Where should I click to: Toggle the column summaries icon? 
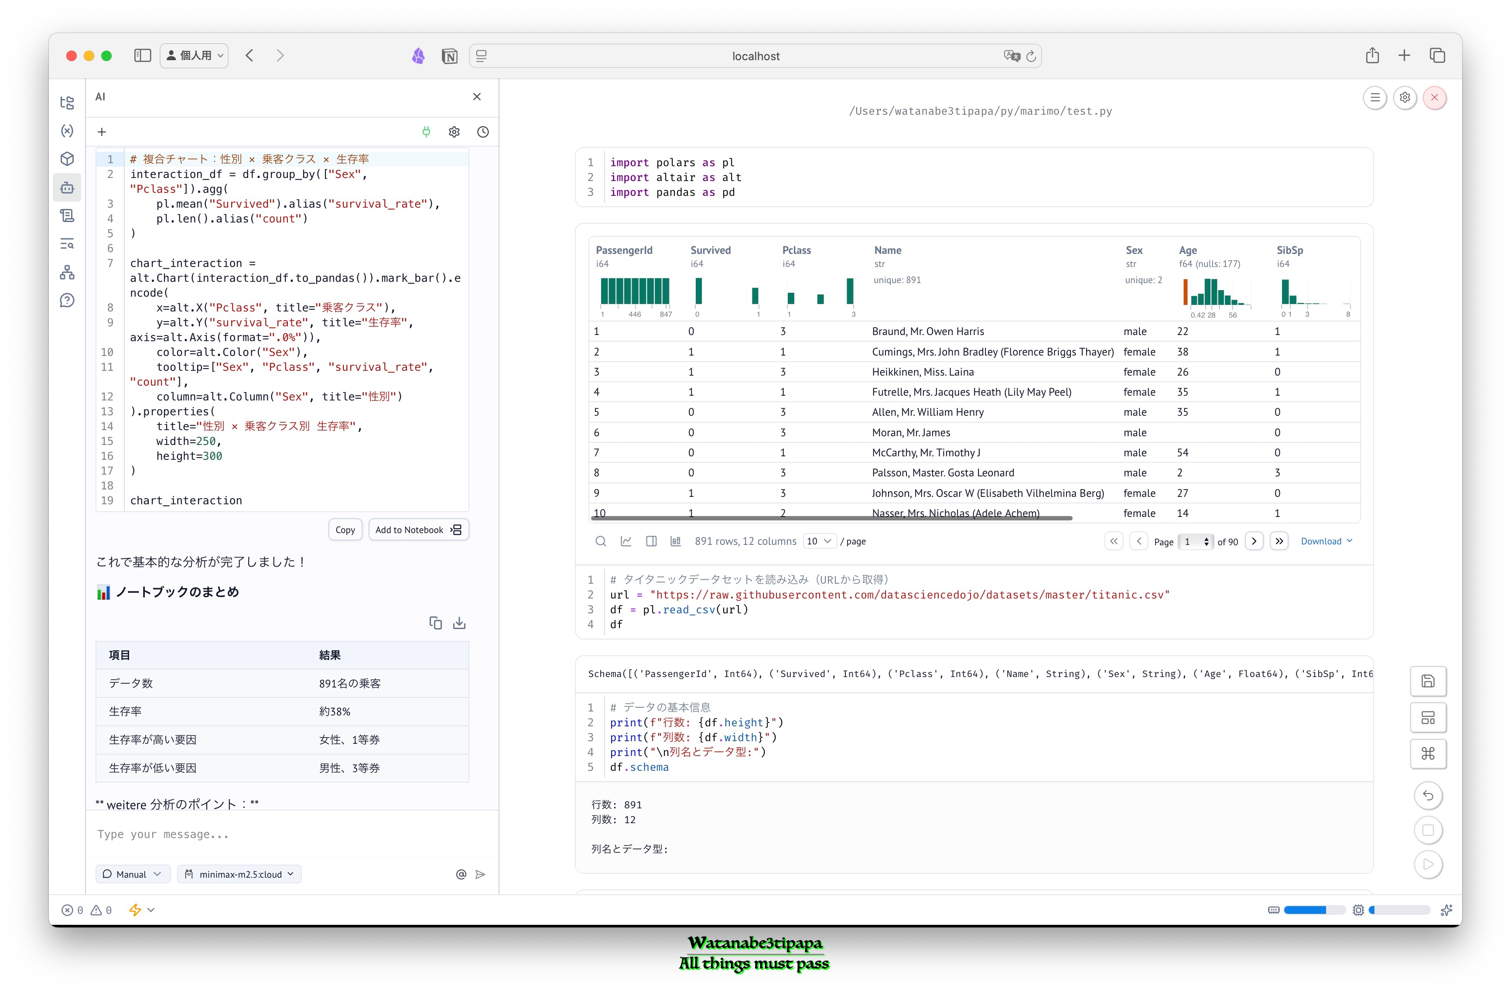point(676,541)
